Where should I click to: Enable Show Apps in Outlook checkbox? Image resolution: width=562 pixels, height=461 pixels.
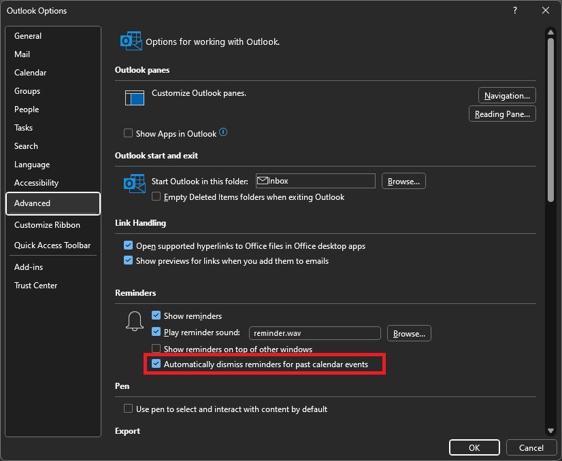pos(128,133)
